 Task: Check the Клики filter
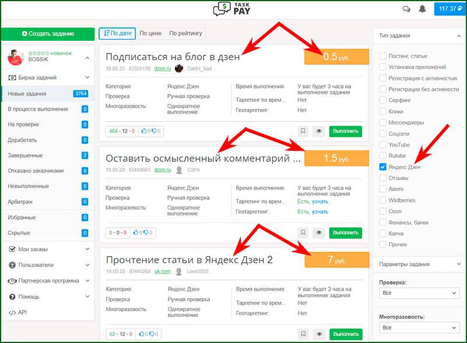click(x=382, y=112)
